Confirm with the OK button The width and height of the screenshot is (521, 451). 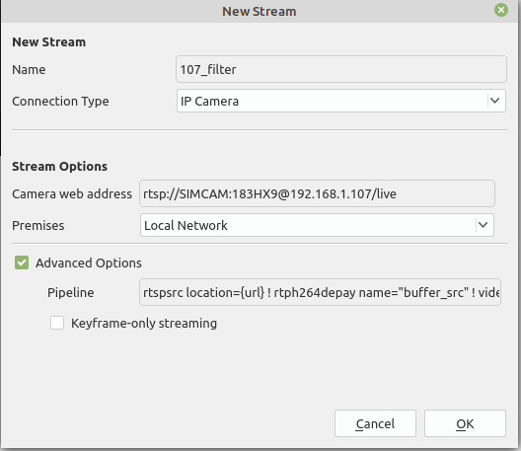pyautogui.click(x=465, y=423)
